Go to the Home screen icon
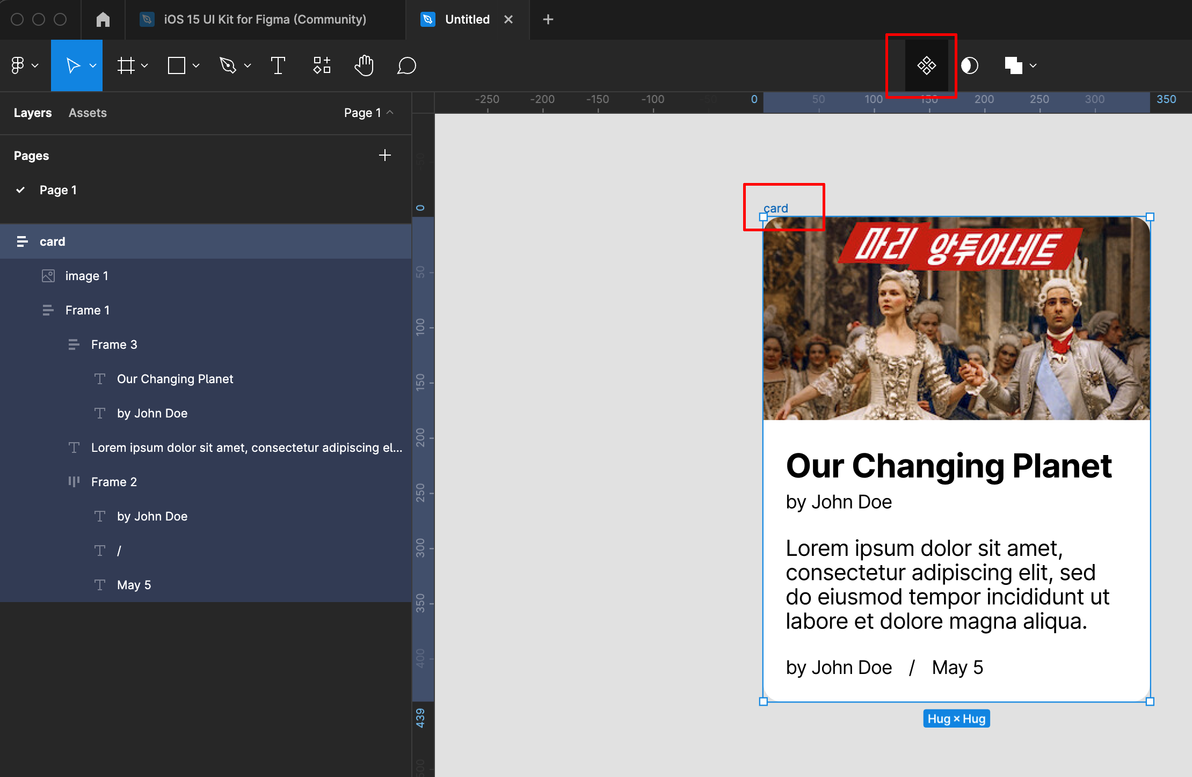The height and width of the screenshot is (777, 1192). click(x=103, y=19)
